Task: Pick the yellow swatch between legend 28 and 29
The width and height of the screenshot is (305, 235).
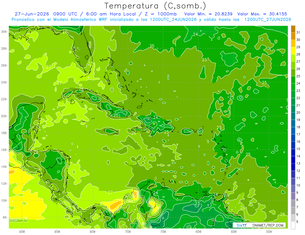Action: coord(293,51)
